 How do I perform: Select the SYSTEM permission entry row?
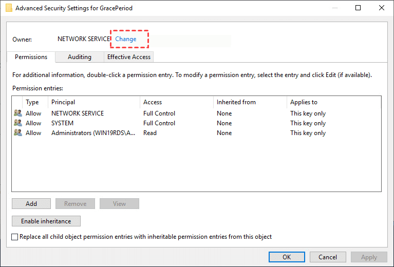tap(62, 123)
